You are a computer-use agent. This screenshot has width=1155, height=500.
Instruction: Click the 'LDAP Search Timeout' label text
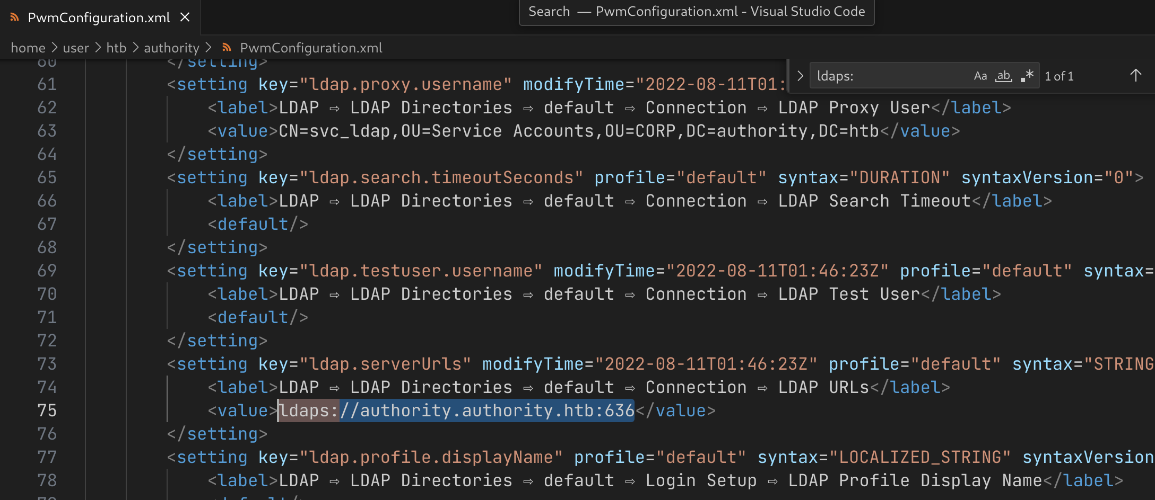click(875, 201)
